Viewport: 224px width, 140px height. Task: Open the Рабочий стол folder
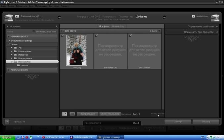pos(24,62)
